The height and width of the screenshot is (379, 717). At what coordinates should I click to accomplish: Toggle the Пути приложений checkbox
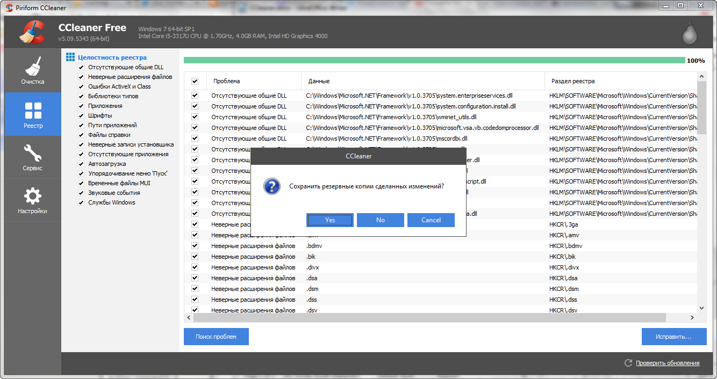click(x=81, y=125)
